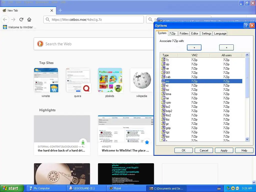Select the xz file type icon

[163, 85]
